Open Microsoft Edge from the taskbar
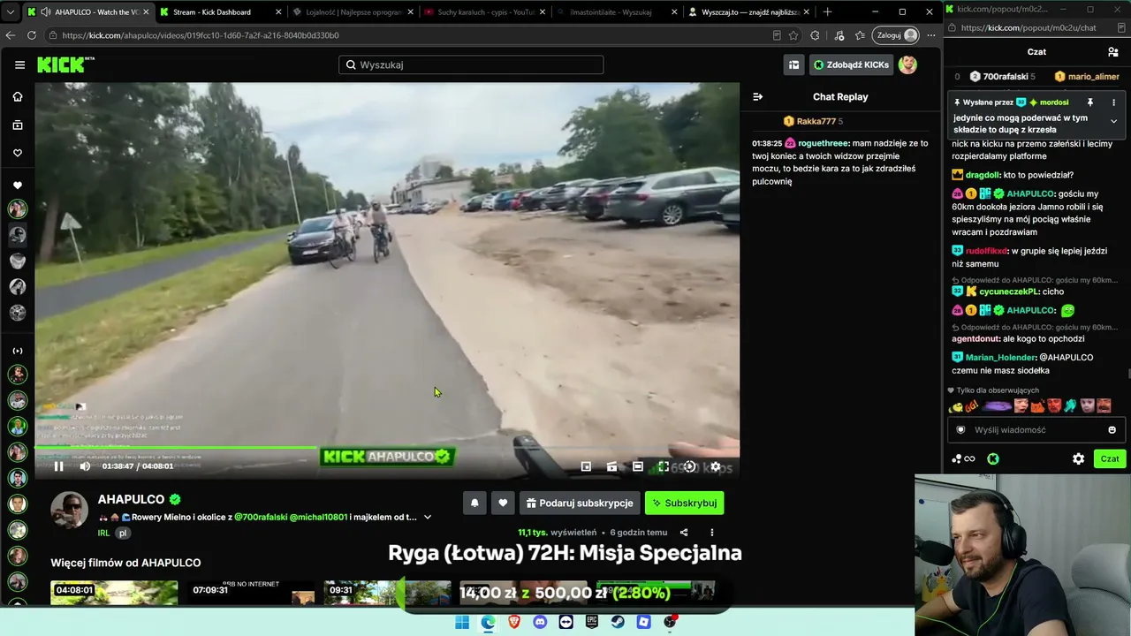 pyautogui.click(x=488, y=622)
